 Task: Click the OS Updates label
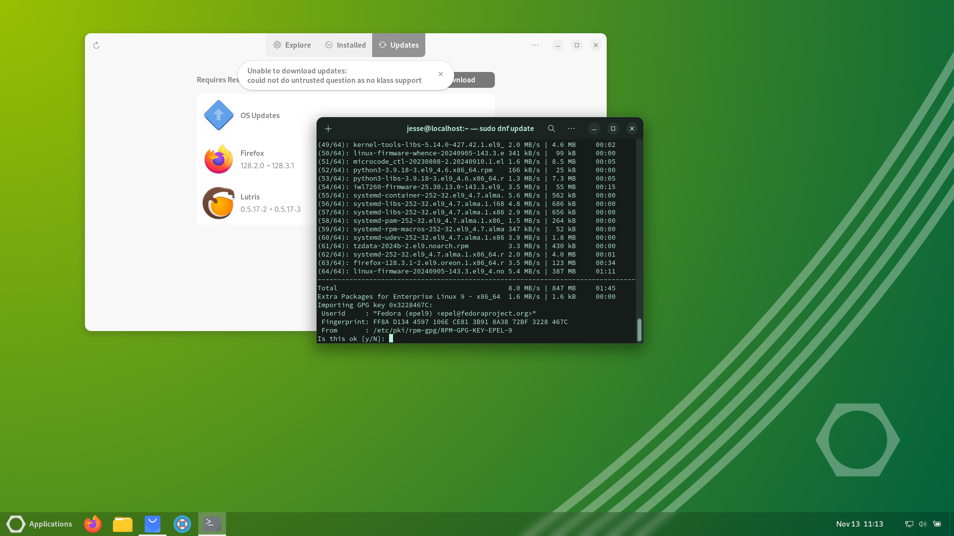(x=260, y=116)
